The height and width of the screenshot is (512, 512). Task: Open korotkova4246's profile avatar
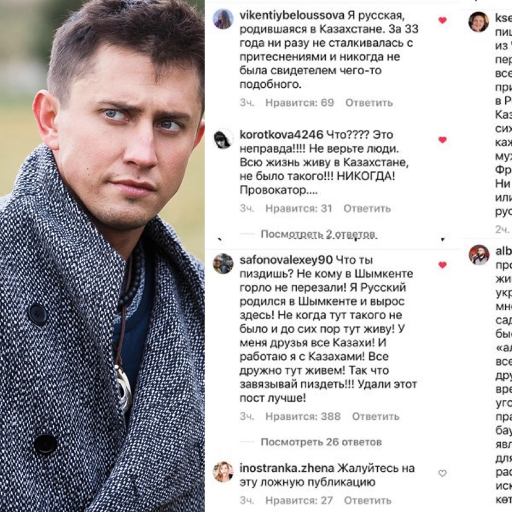[223, 139]
